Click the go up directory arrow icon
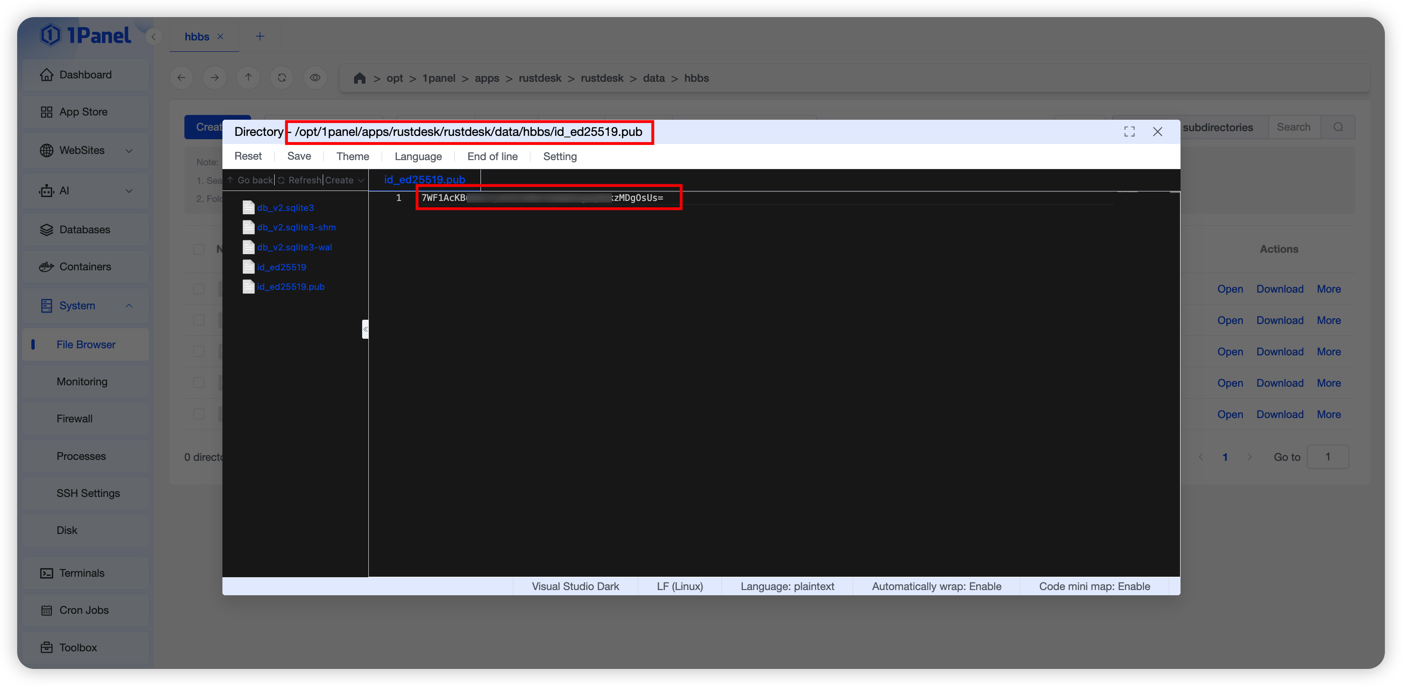Viewport: 1402px width, 686px height. [248, 78]
